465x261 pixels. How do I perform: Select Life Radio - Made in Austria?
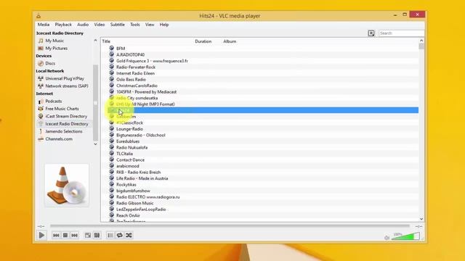tap(142, 178)
